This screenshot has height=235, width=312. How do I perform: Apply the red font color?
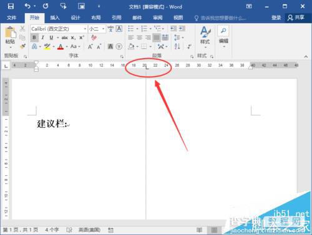[61, 46]
